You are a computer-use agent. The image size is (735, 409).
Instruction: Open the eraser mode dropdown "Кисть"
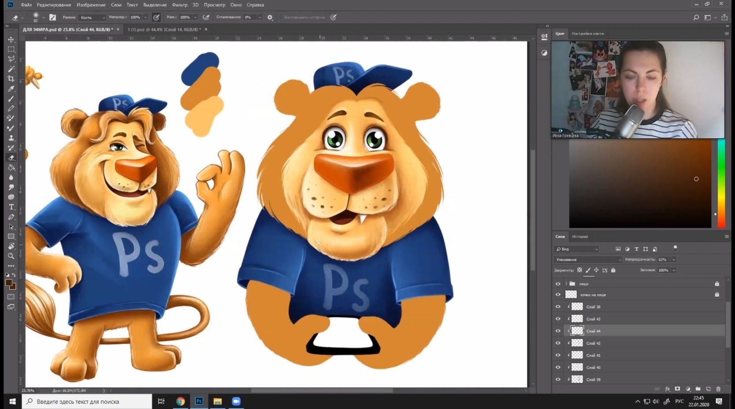[x=93, y=18]
